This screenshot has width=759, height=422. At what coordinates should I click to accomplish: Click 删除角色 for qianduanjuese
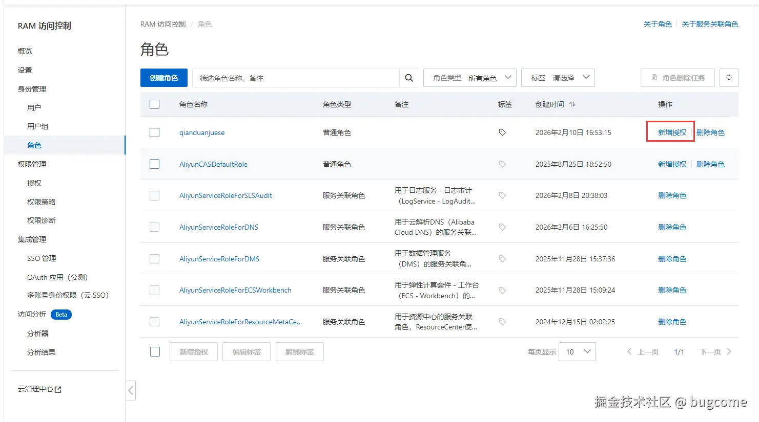(x=710, y=132)
